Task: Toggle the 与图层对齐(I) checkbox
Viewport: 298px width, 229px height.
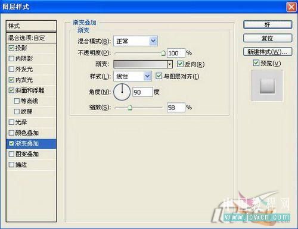Action: (159, 76)
